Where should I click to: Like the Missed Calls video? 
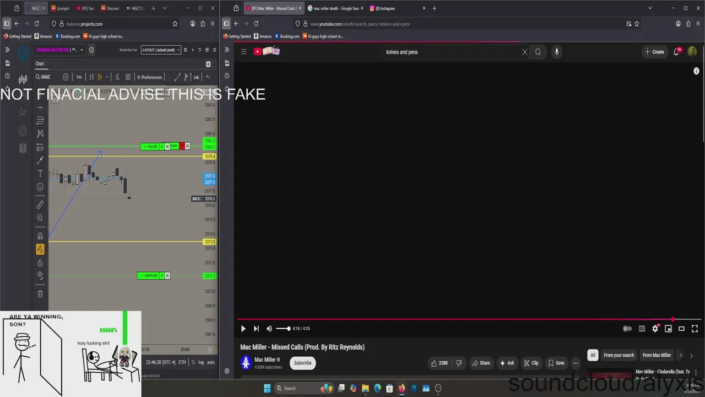pyautogui.click(x=440, y=363)
